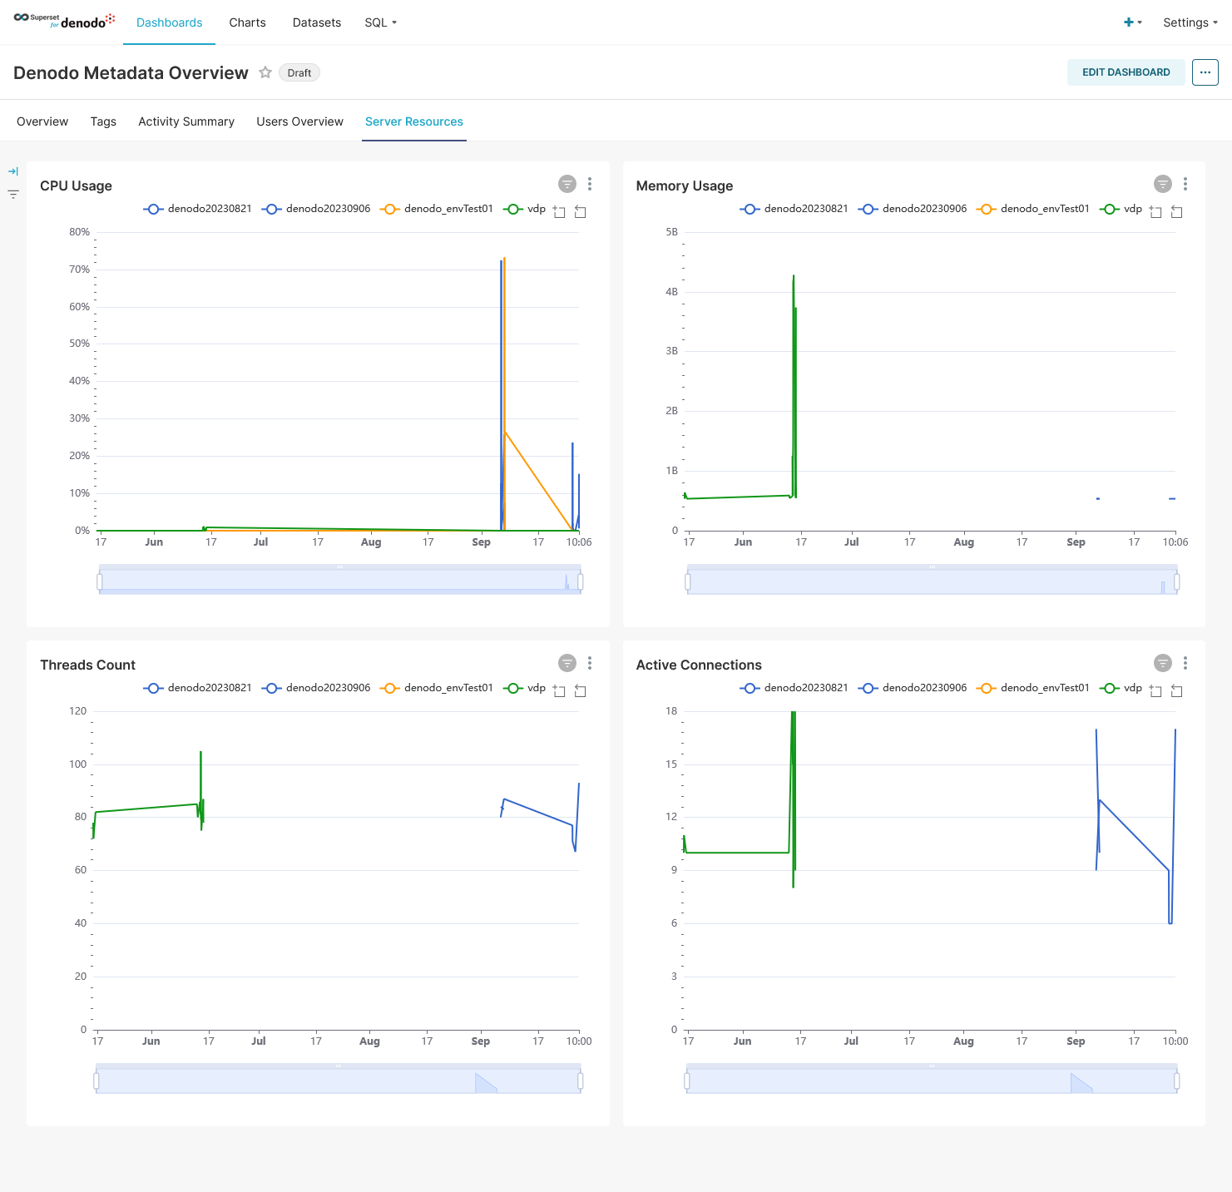
Task: Click the CPU Usage chart title
Action: click(76, 185)
